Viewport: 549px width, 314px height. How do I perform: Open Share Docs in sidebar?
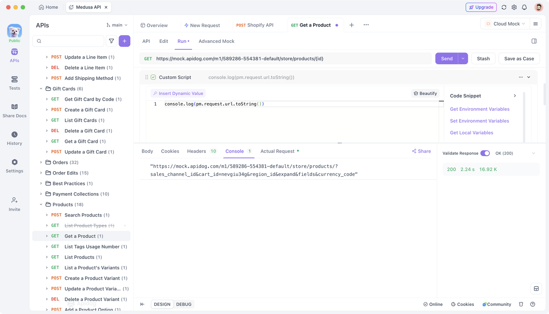coord(14,111)
